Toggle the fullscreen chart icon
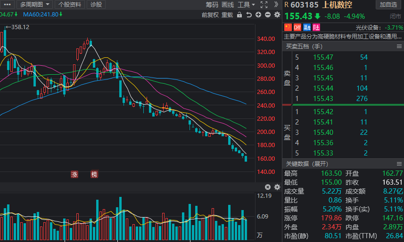 (264, 5)
